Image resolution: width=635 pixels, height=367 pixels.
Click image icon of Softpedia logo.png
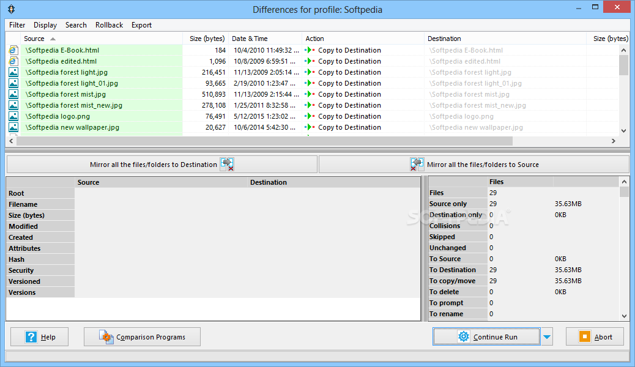pos(13,116)
